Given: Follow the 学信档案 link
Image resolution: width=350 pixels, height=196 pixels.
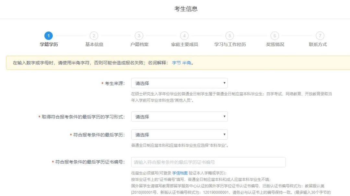Looking at the screenshot, I should pos(180,173).
